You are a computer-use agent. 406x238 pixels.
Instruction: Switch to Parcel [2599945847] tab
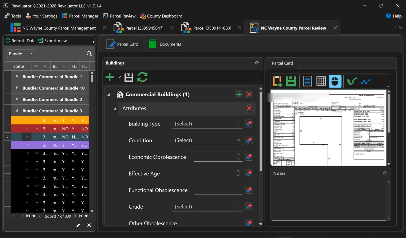[138, 28]
